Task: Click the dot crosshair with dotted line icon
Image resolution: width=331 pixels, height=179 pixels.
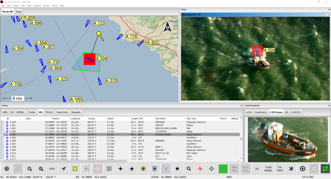Action: pyautogui.click(x=132, y=169)
